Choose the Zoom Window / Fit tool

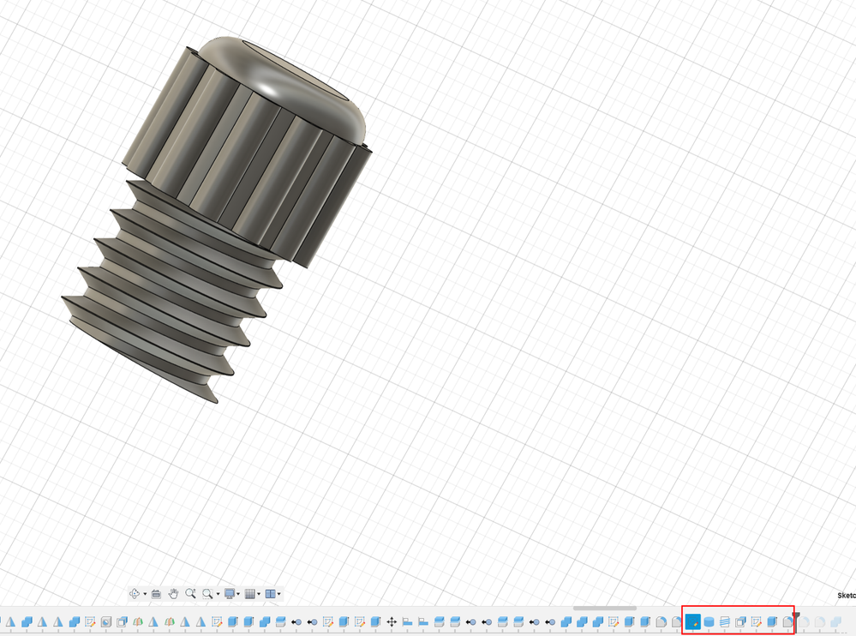207,593
